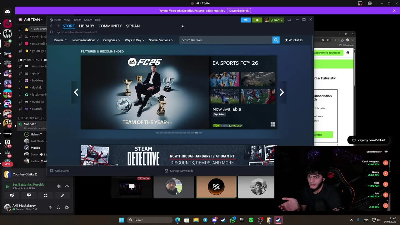Image resolution: width=400 pixels, height=225 pixels.
Task: Open the Browse dropdown in Steam store
Action: pos(60,40)
